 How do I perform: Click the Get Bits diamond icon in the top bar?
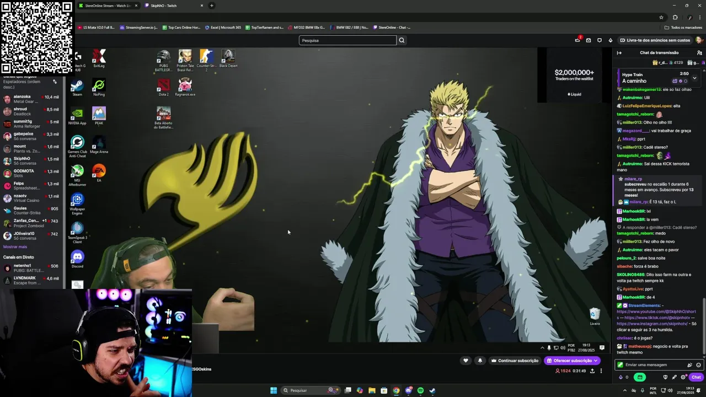pos(611,40)
